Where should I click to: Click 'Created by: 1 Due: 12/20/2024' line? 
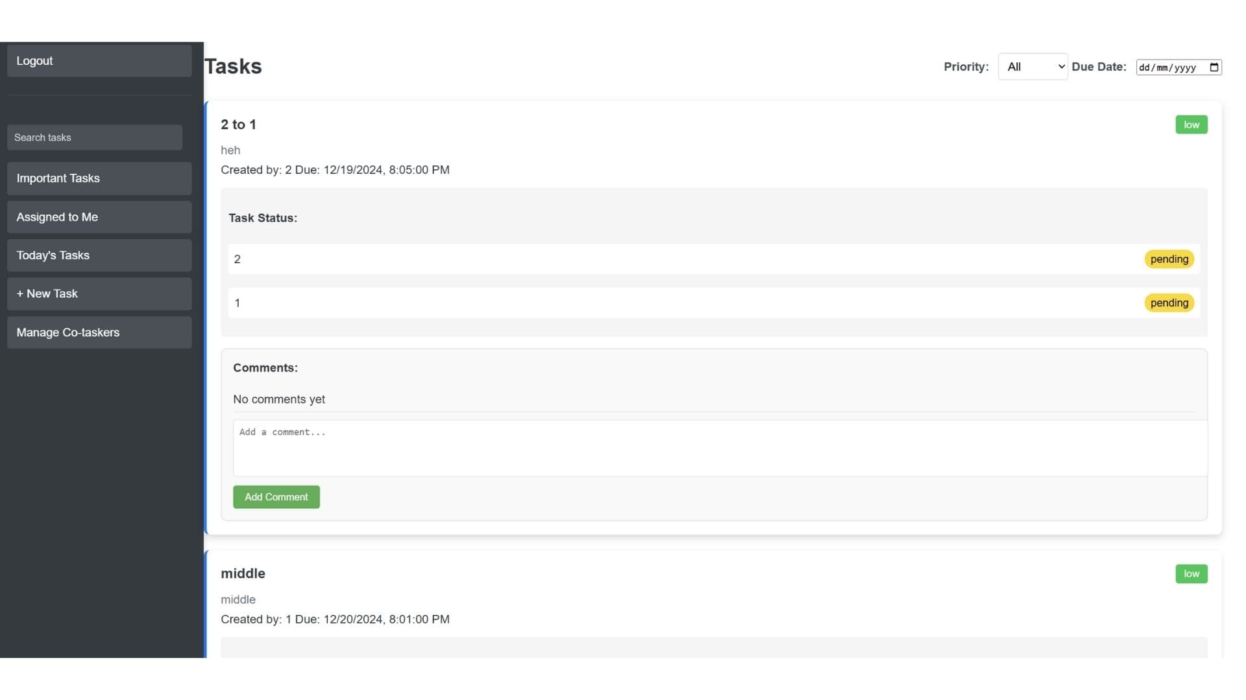(x=335, y=619)
